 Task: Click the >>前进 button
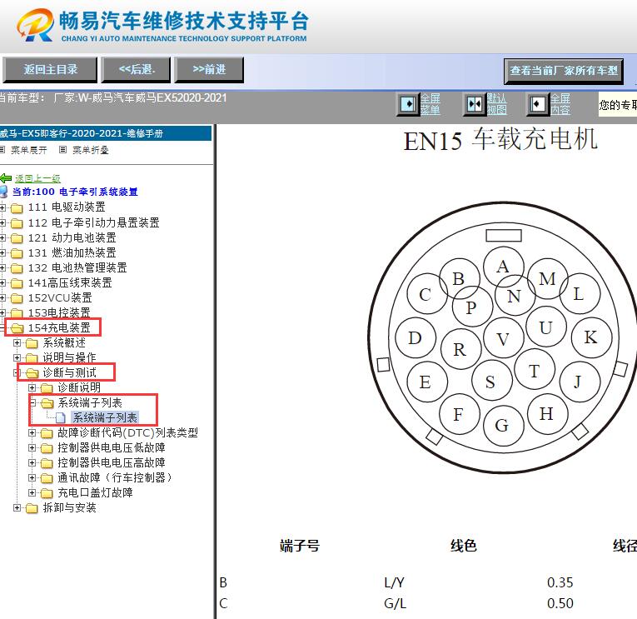click(x=209, y=70)
